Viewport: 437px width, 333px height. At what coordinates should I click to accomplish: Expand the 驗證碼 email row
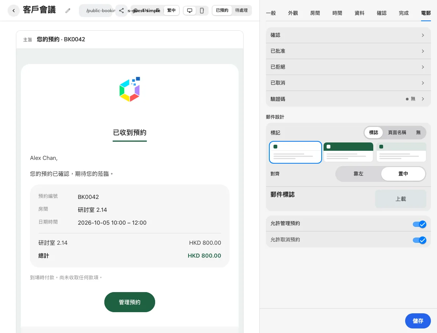coord(348,99)
